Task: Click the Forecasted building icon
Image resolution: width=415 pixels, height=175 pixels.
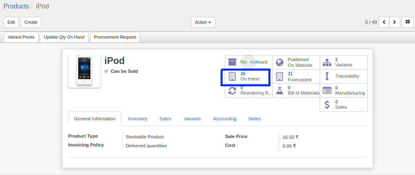Action: [279, 76]
